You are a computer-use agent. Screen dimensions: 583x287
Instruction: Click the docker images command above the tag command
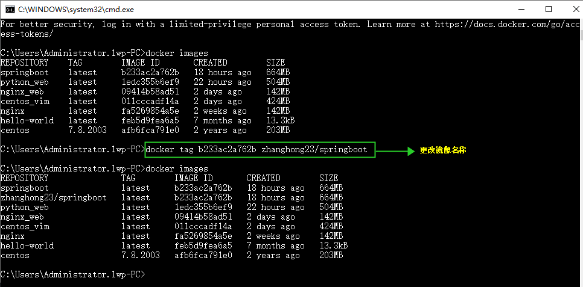177,54
